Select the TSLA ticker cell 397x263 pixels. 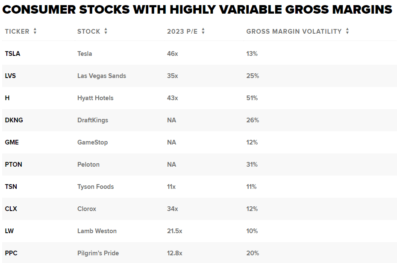click(x=13, y=54)
